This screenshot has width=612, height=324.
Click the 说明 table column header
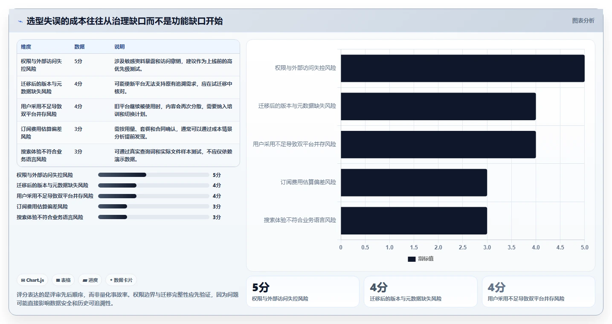click(x=119, y=47)
